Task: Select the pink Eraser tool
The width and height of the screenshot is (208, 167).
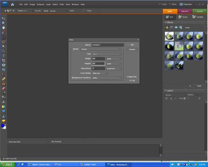Action: tap(4, 89)
